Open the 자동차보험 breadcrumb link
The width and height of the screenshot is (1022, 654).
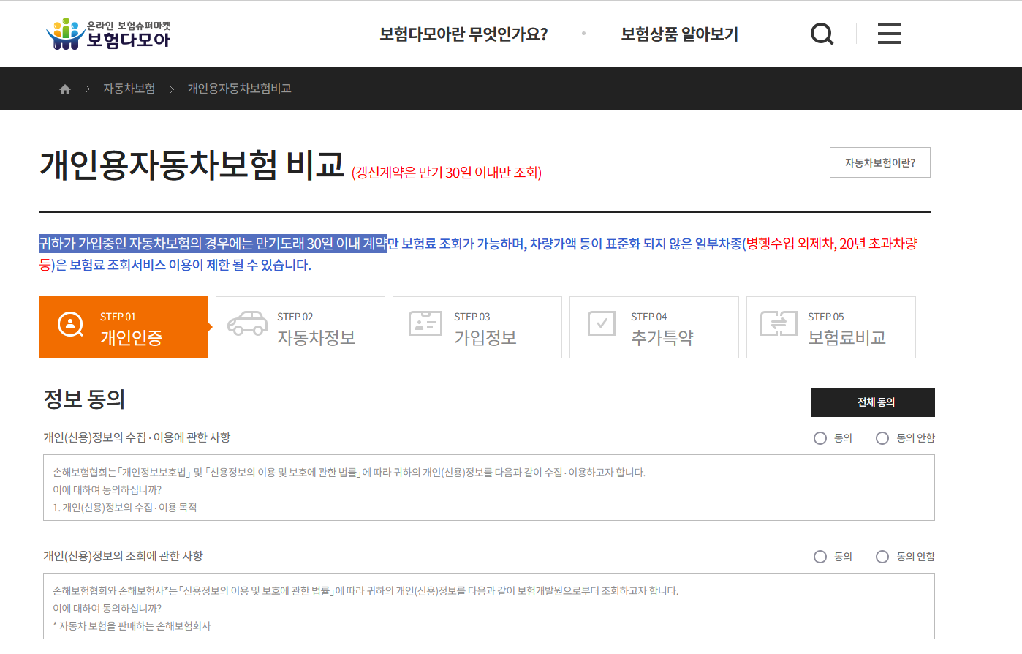[x=129, y=88]
